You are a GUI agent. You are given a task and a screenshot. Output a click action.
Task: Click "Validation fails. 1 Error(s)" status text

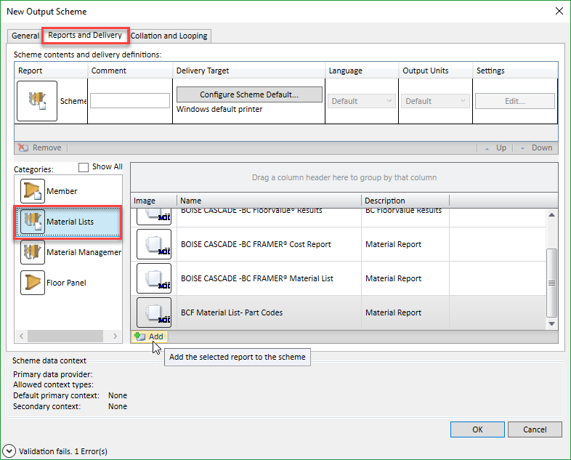point(63,451)
